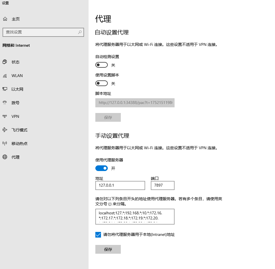This screenshot has height=269, width=275.
Task: Click the 地址 field containing 127.0.0.1
Action: (120, 186)
